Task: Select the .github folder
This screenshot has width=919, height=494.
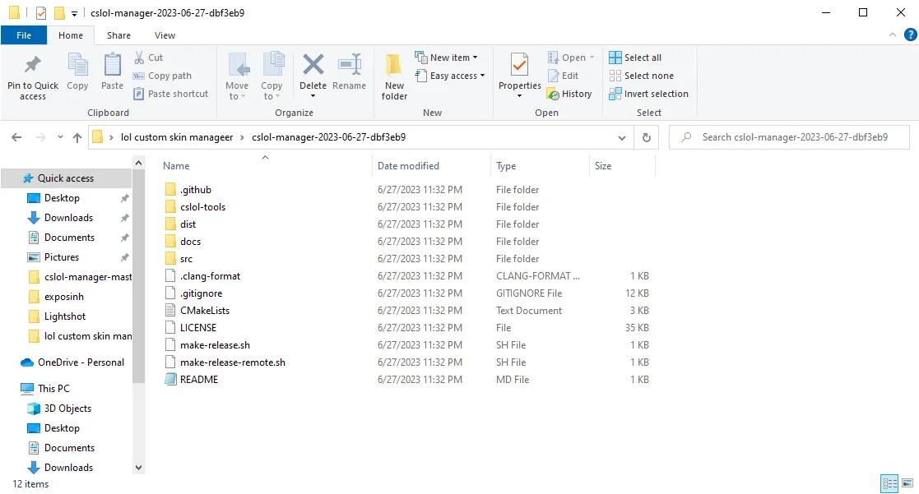Action: [x=195, y=190]
